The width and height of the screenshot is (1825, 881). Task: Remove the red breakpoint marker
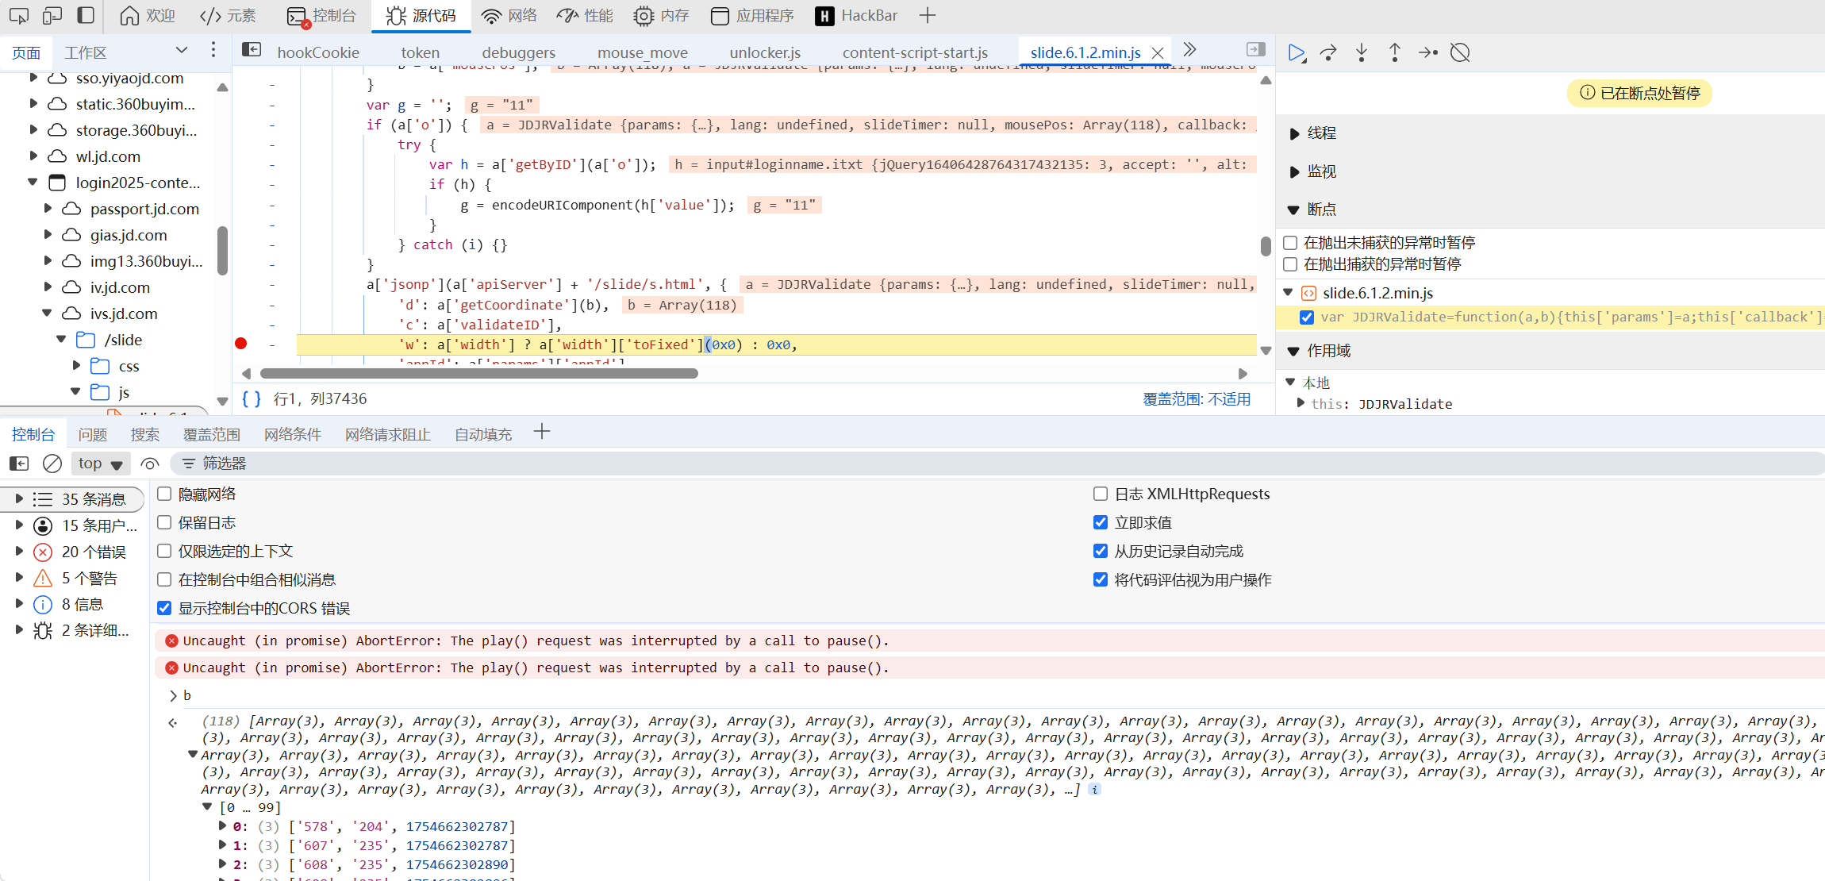point(241,344)
